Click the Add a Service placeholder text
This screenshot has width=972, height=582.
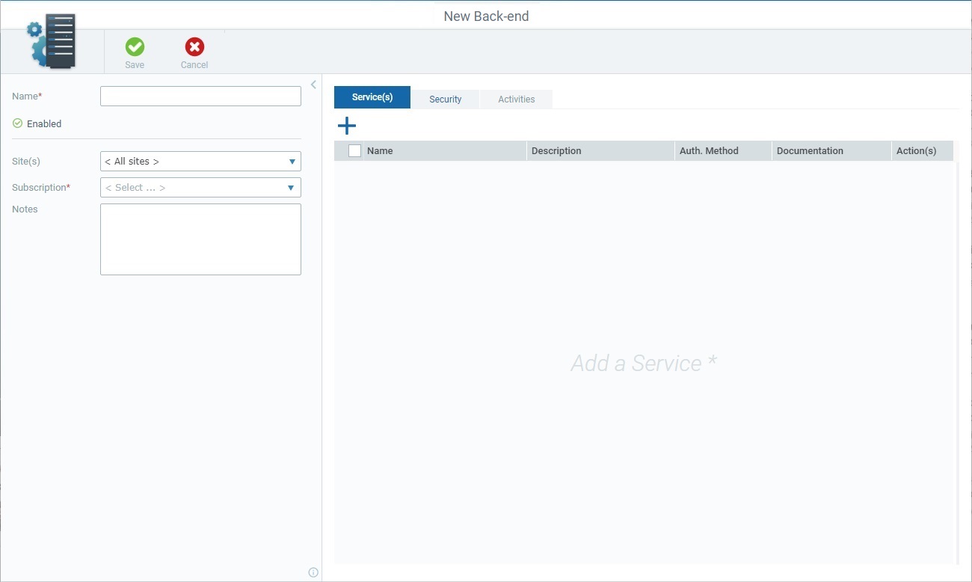[643, 363]
